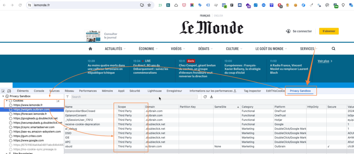The image size is (354, 154).
Task: Select https://gum.criteo.com in tree
Action: (27, 136)
